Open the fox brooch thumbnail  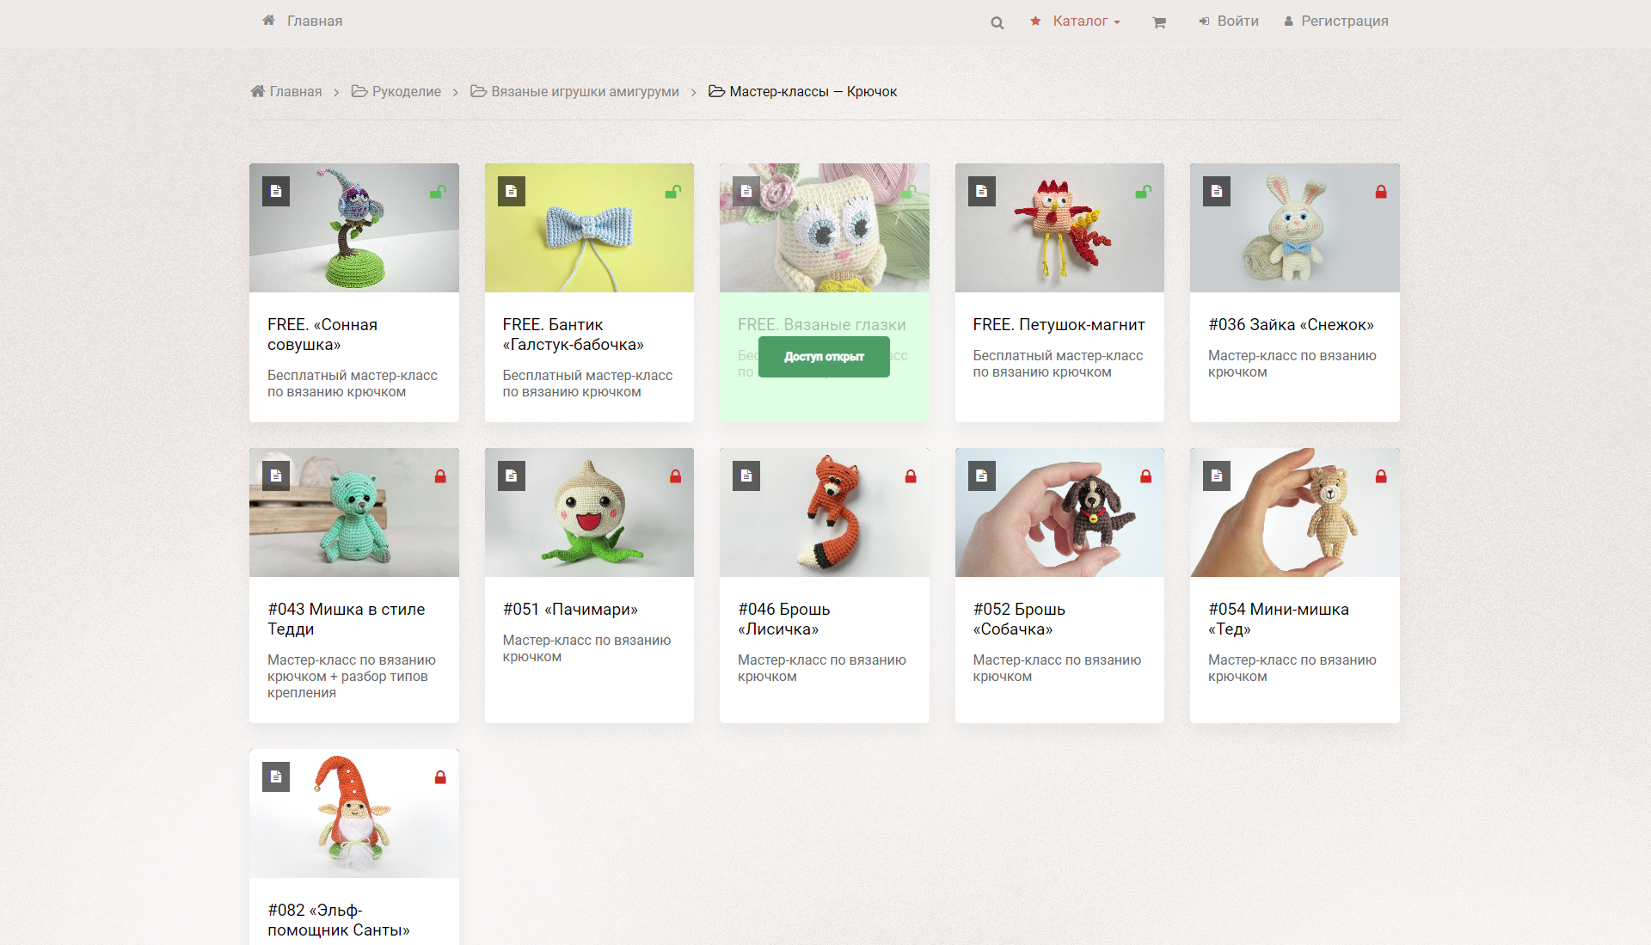point(825,512)
